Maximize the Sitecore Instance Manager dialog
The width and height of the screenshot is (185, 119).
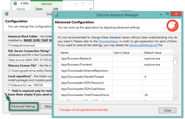click(x=167, y=14)
